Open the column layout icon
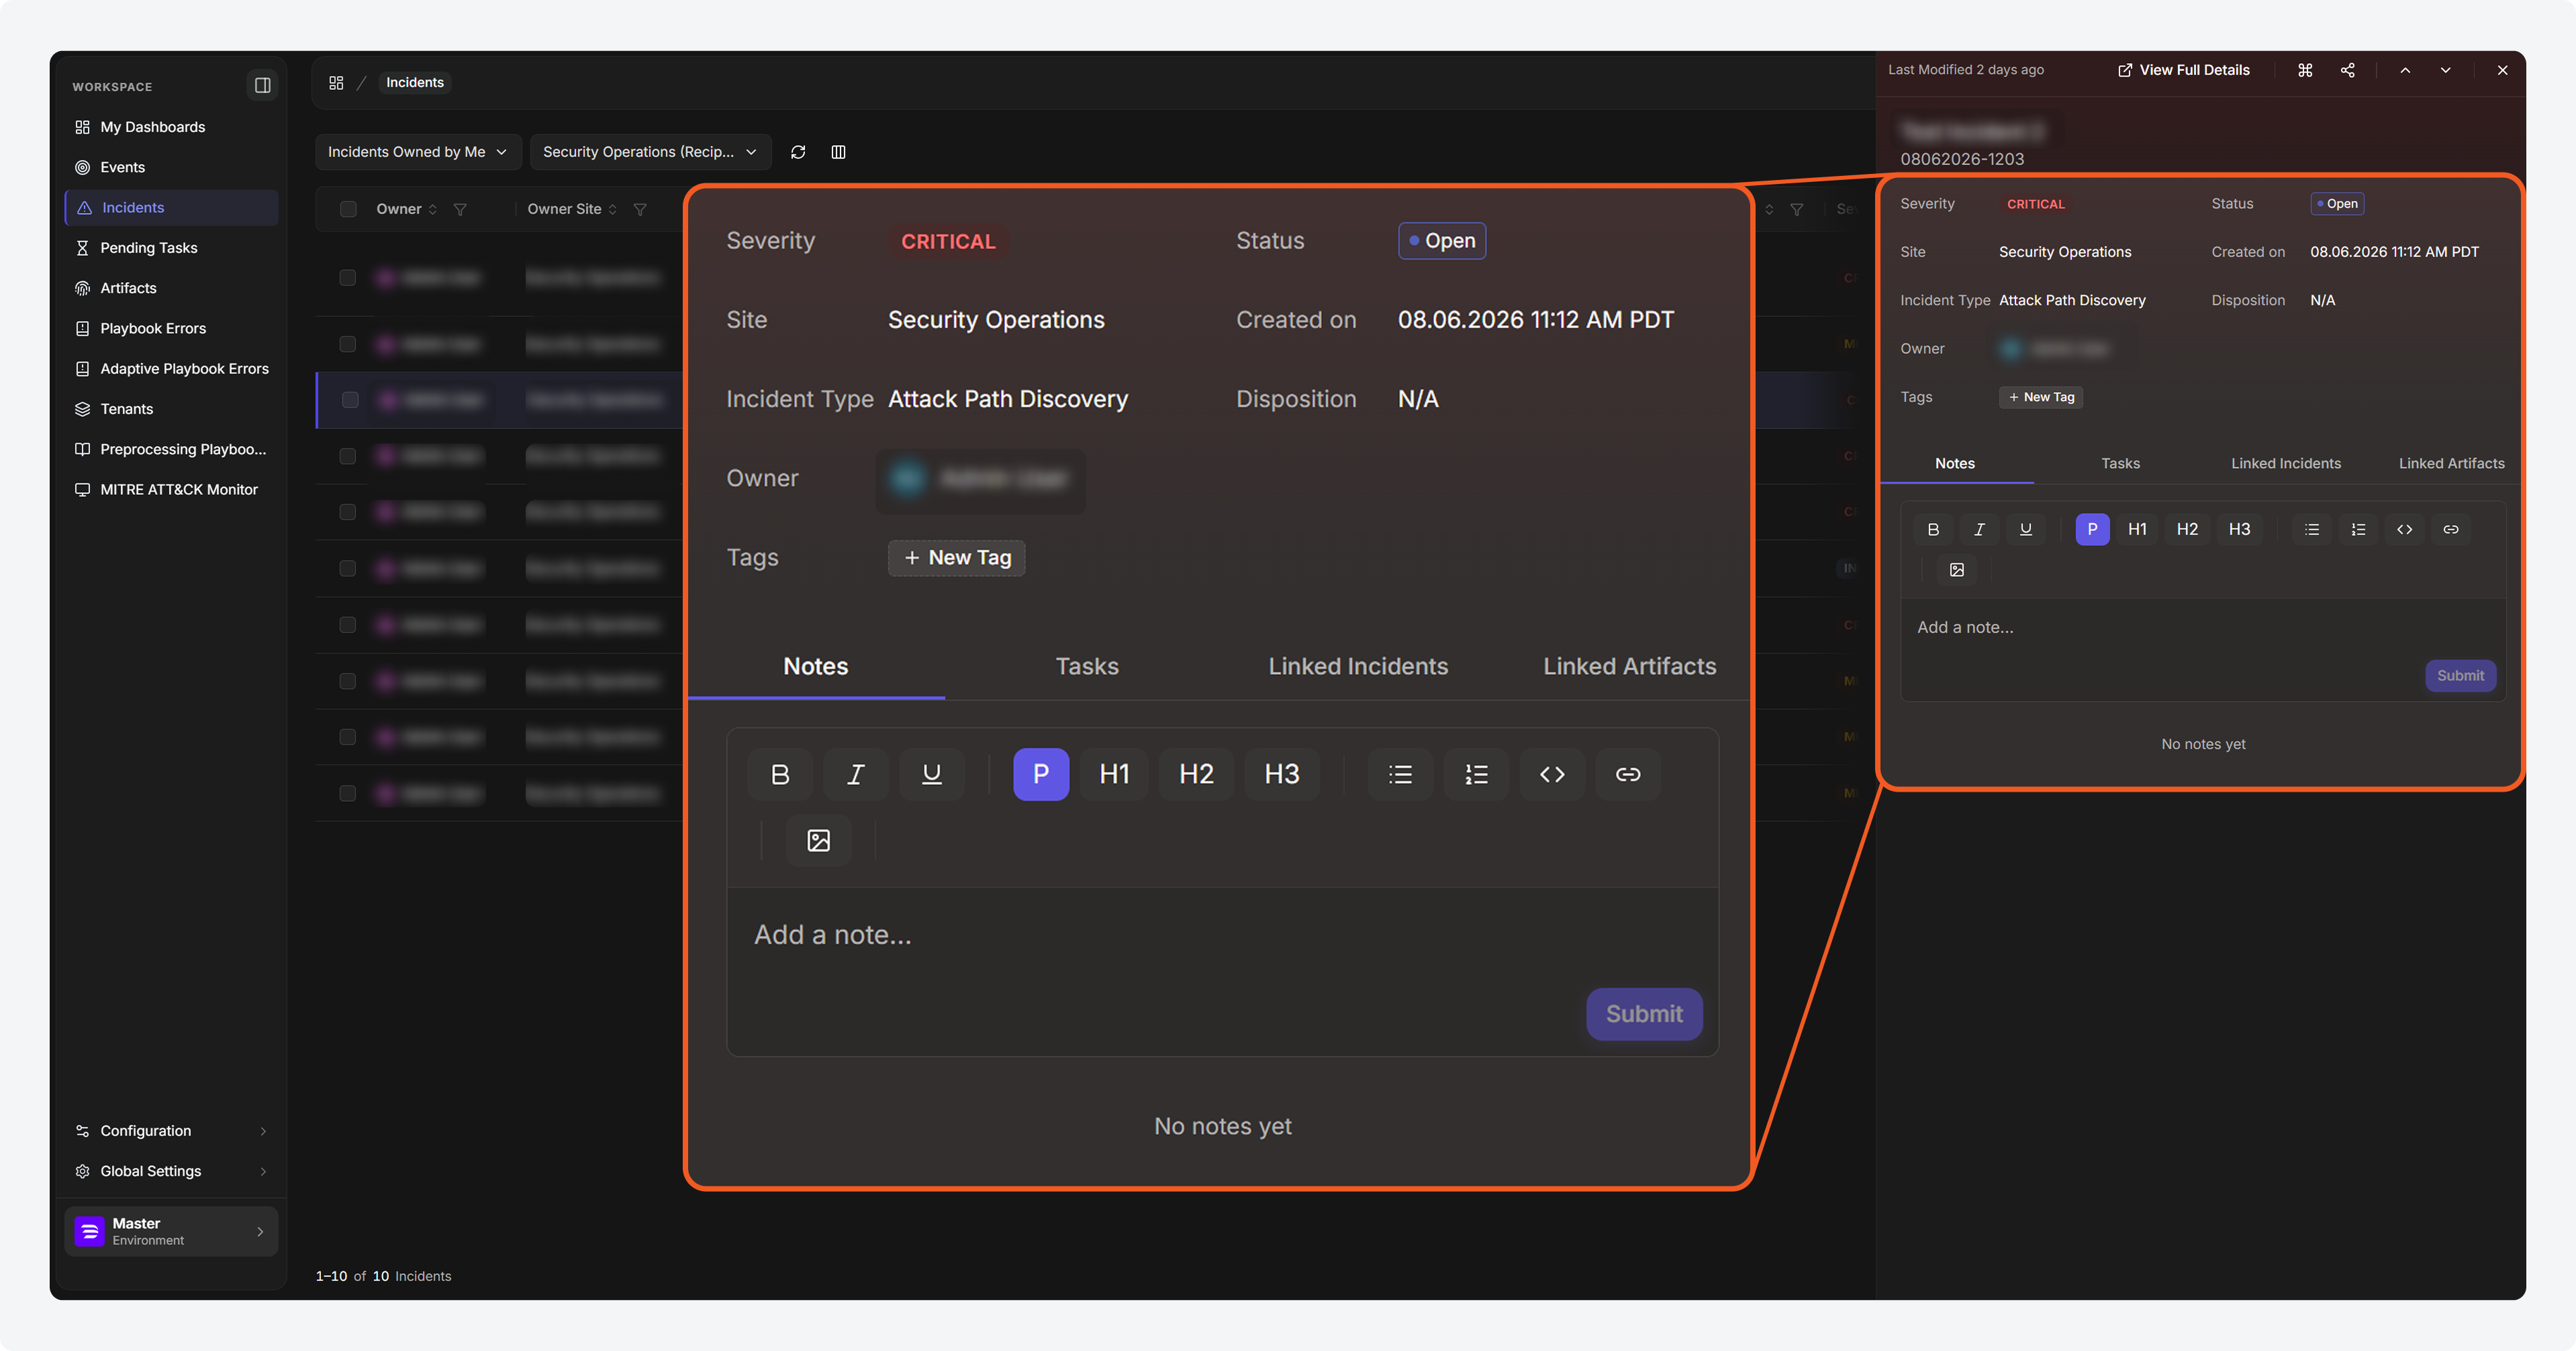Viewport: 2576px width, 1351px height. click(839, 152)
